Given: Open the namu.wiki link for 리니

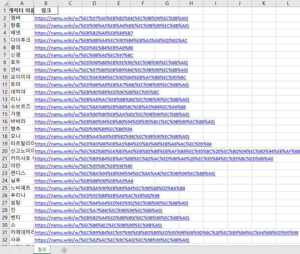Looking at the screenshot, I should [112, 99].
